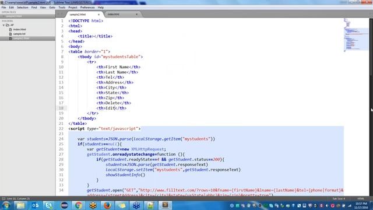Viewport: 373px width, 210px height.
Task: Click the Last Name header cell line
Action: click(117, 72)
